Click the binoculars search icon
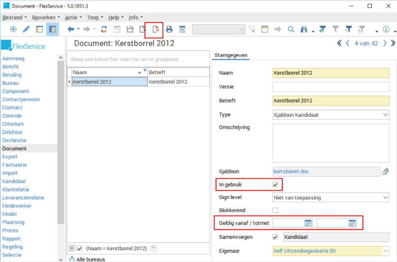This screenshot has height=262, width=397. pos(305,29)
